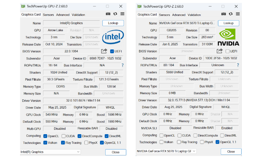Toggle DirectML checkbox in NVIDIA window
Screen dimensions: 264x158
pos(222,136)
